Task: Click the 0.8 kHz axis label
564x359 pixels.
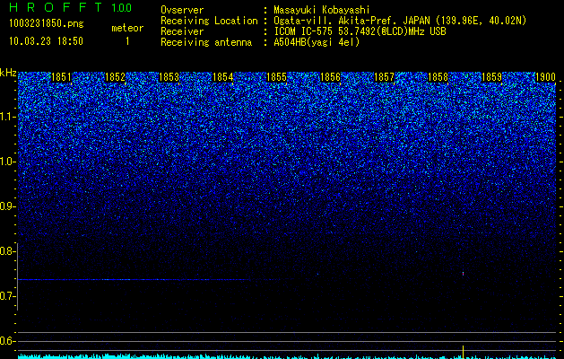Action: click(8, 251)
